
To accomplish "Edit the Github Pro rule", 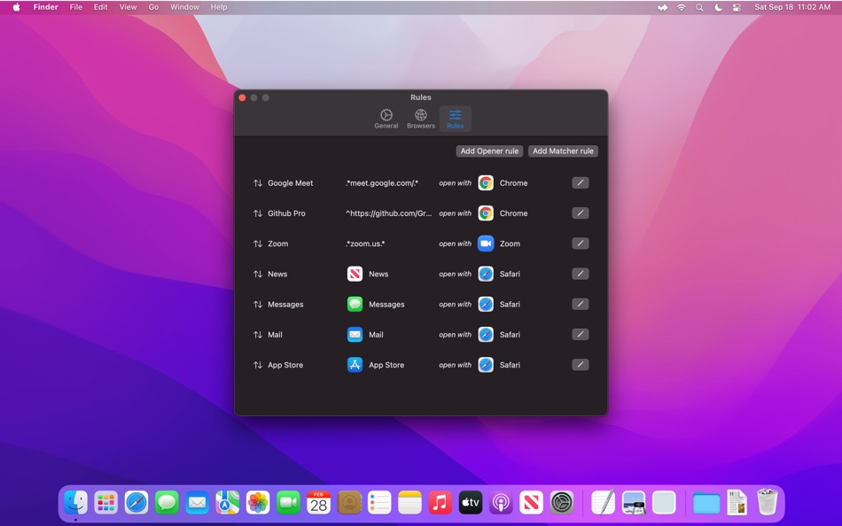I will click(x=580, y=213).
